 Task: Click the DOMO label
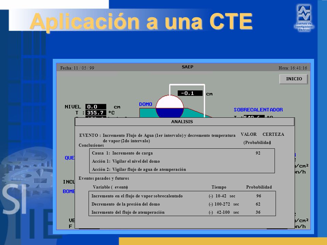(145, 104)
